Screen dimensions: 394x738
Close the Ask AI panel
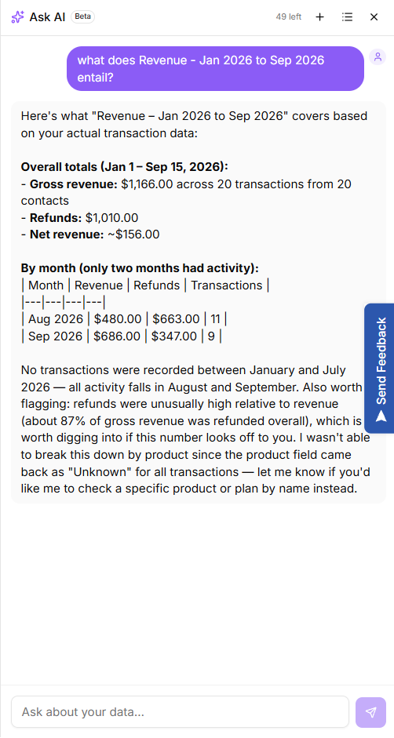pyautogui.click(x=374, y=17)
